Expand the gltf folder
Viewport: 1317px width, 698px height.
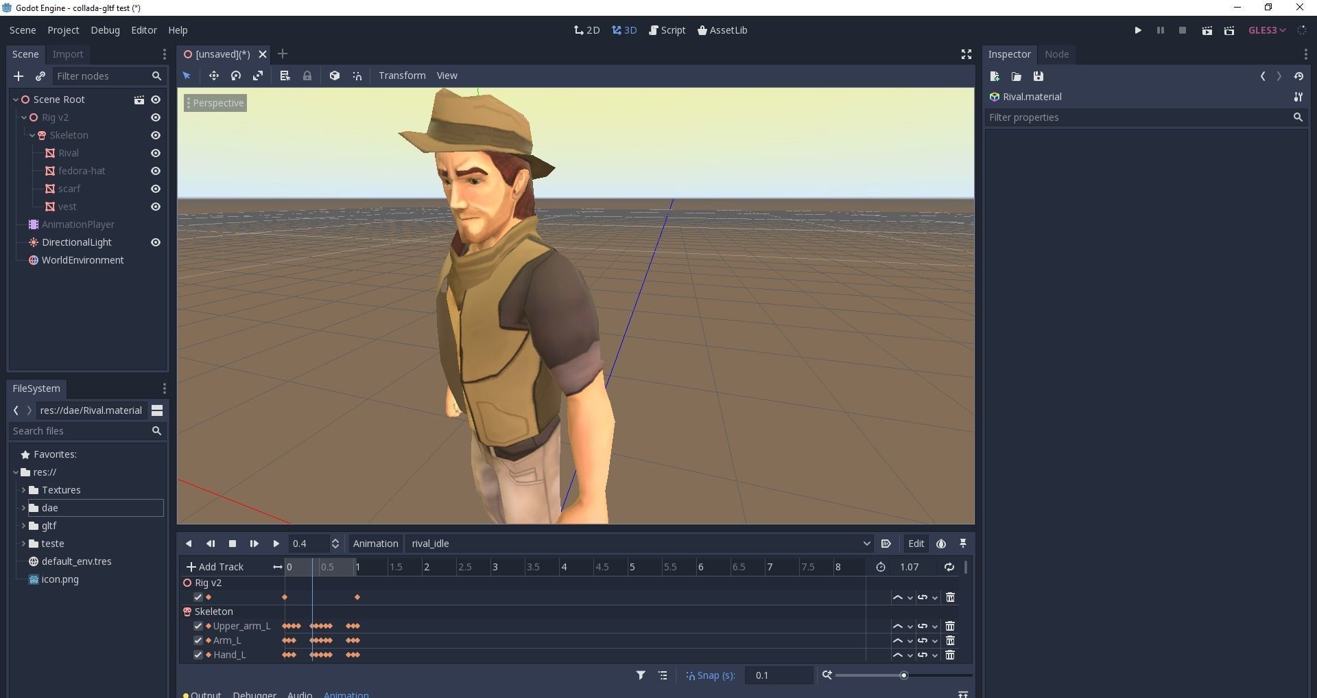click(x=24, y=526)
